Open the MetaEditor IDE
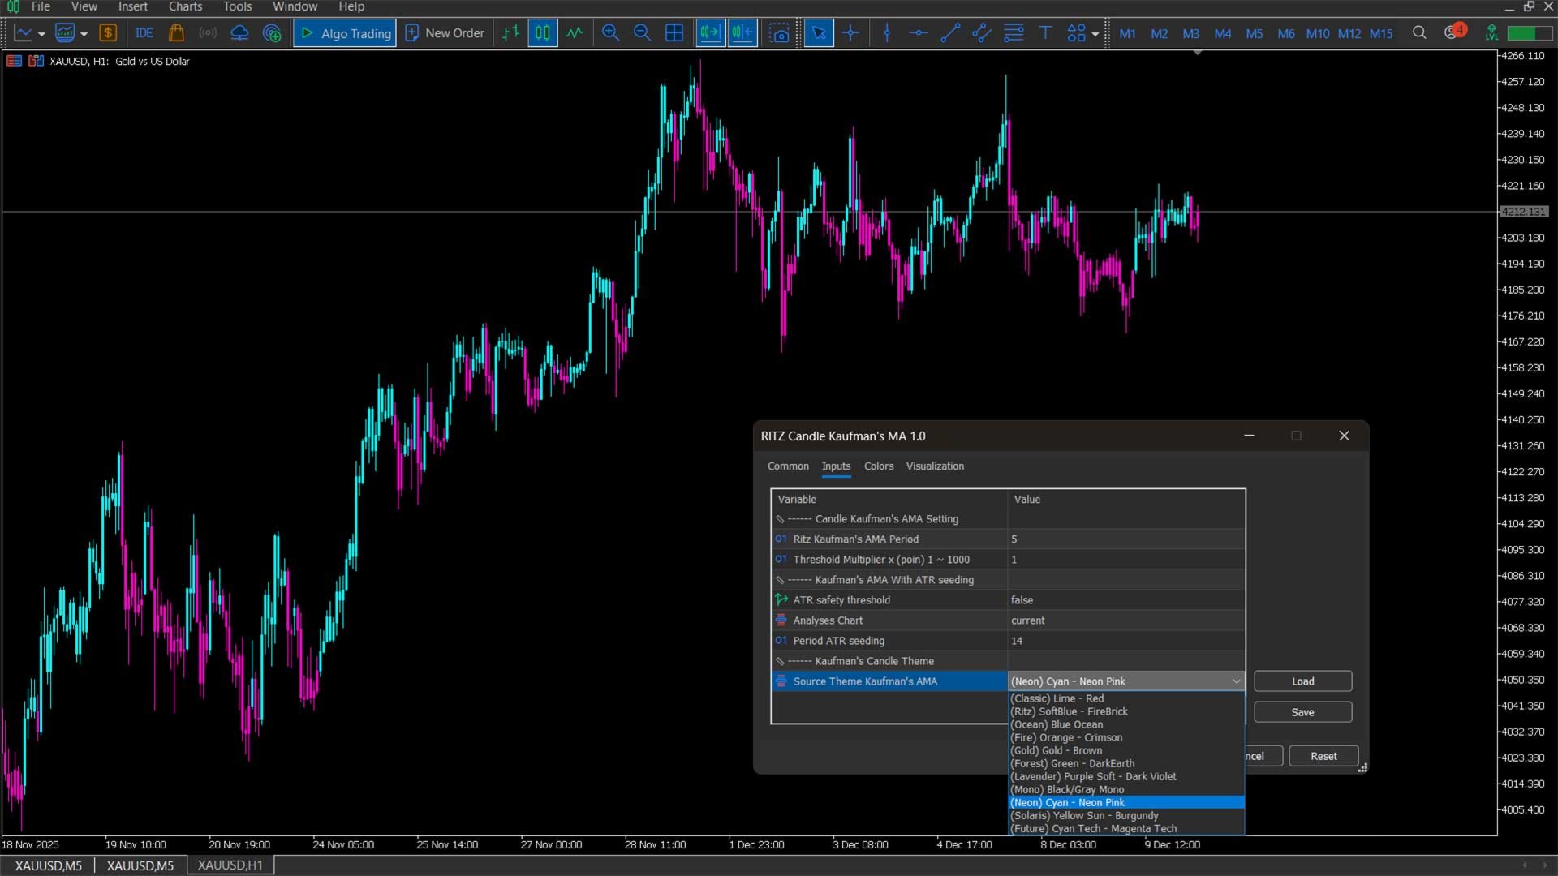1558x876 pixels. coord(144,33)
